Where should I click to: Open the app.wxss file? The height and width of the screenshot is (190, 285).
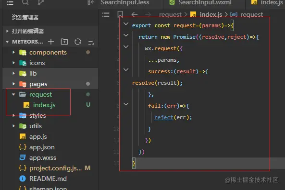tap(43, 157)
